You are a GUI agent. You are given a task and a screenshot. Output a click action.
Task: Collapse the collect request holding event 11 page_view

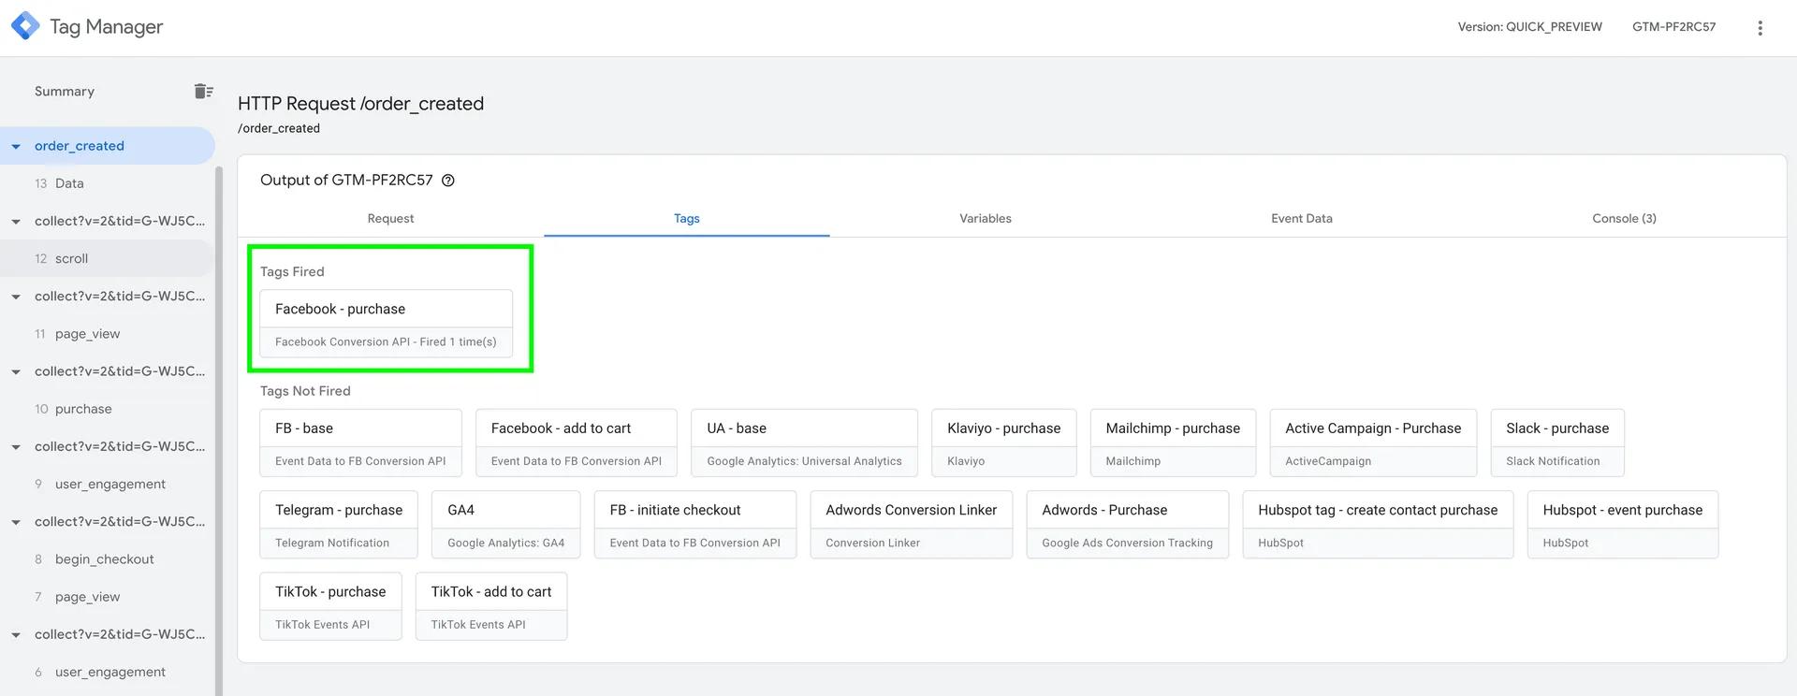coord(16,297)
